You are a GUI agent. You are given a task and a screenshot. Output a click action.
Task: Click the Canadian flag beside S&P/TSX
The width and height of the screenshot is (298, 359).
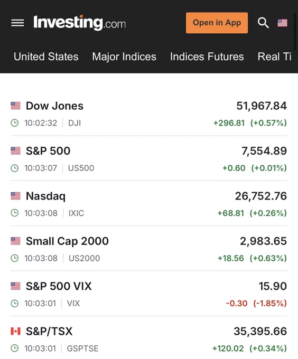[x=15, y=331]
